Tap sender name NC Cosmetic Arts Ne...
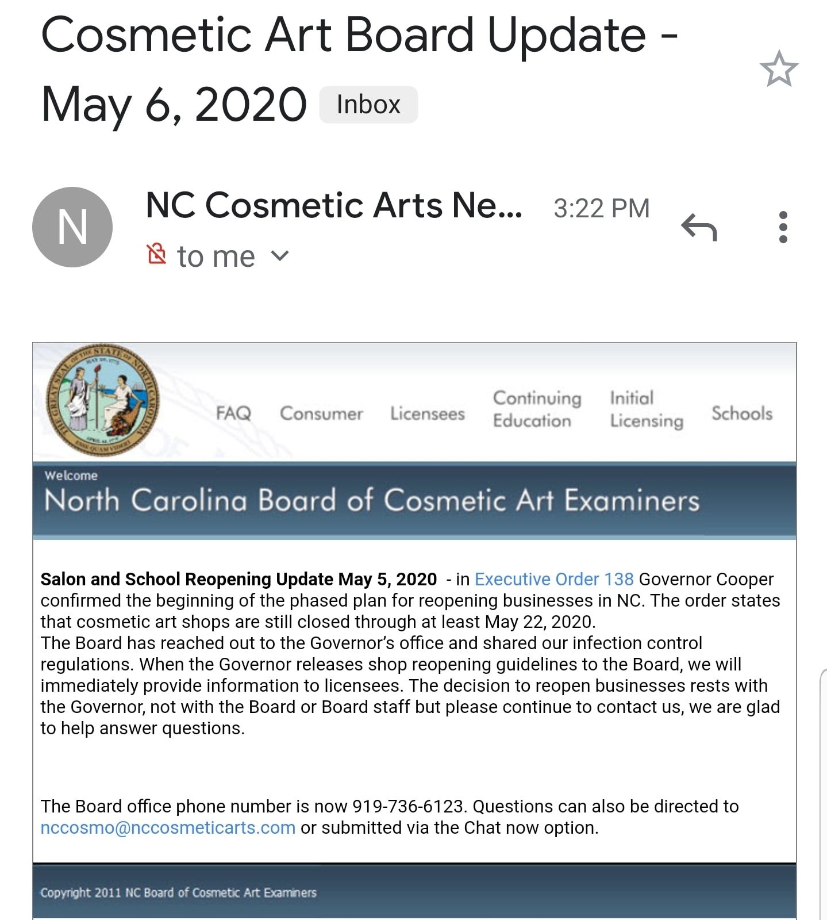Screen dimensions: 827x920 [x=334, y=205]
